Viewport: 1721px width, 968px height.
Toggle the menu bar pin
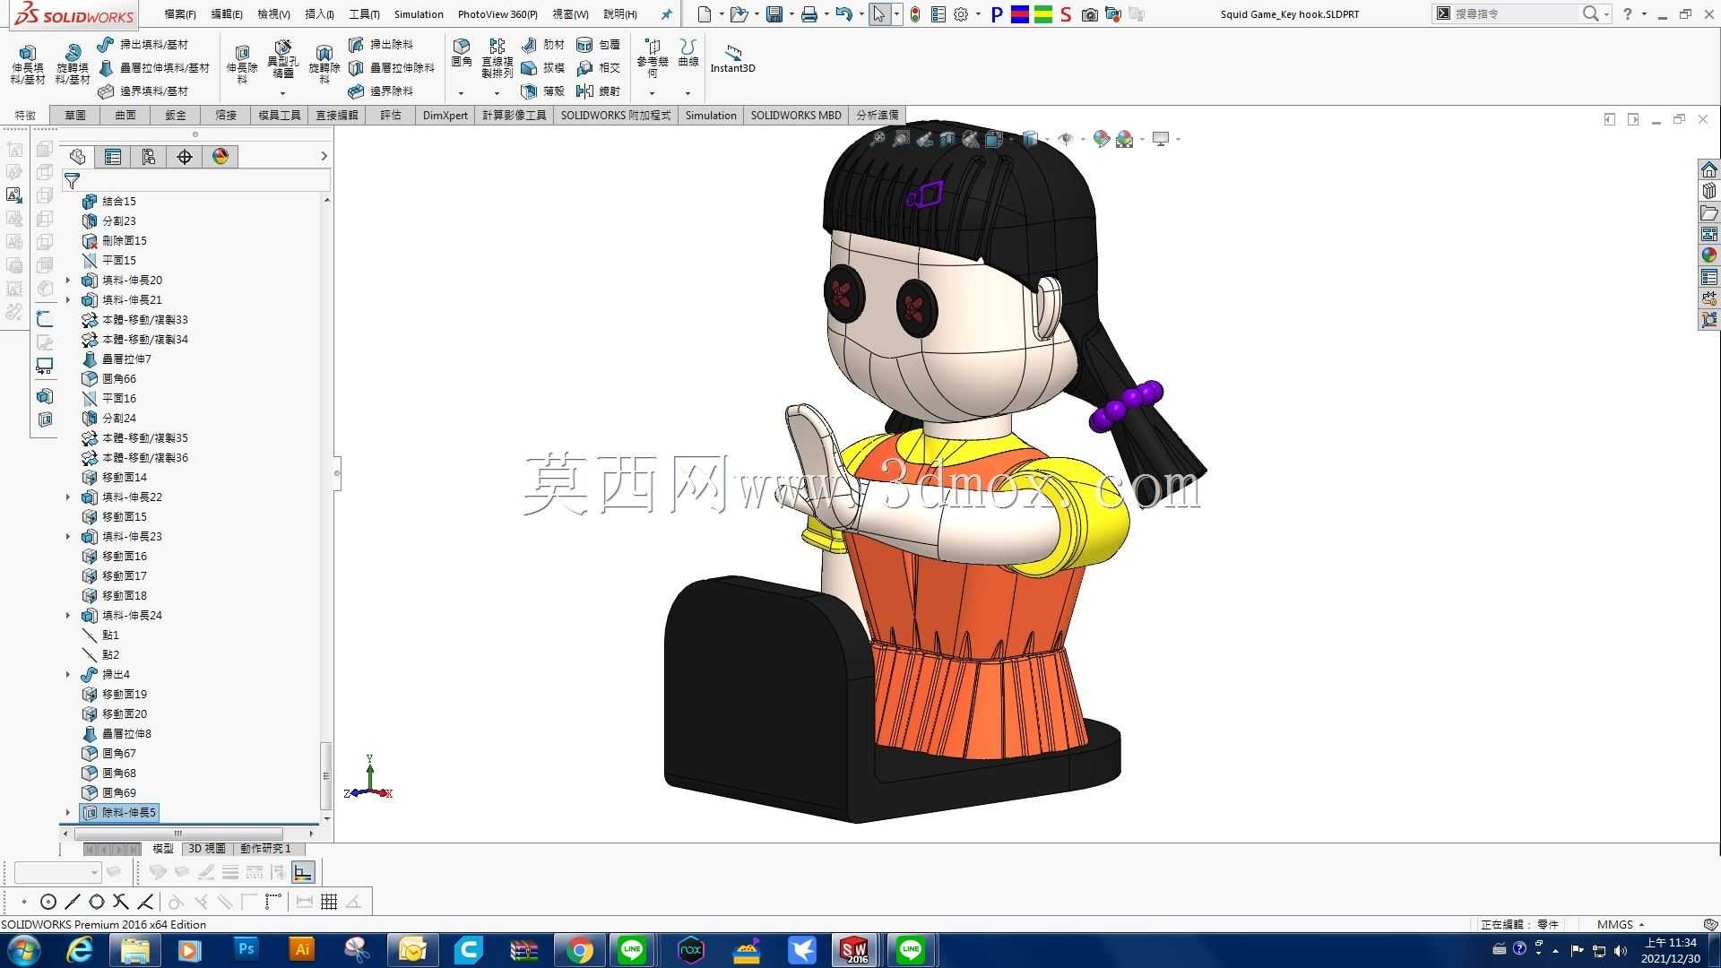(666, 14)
